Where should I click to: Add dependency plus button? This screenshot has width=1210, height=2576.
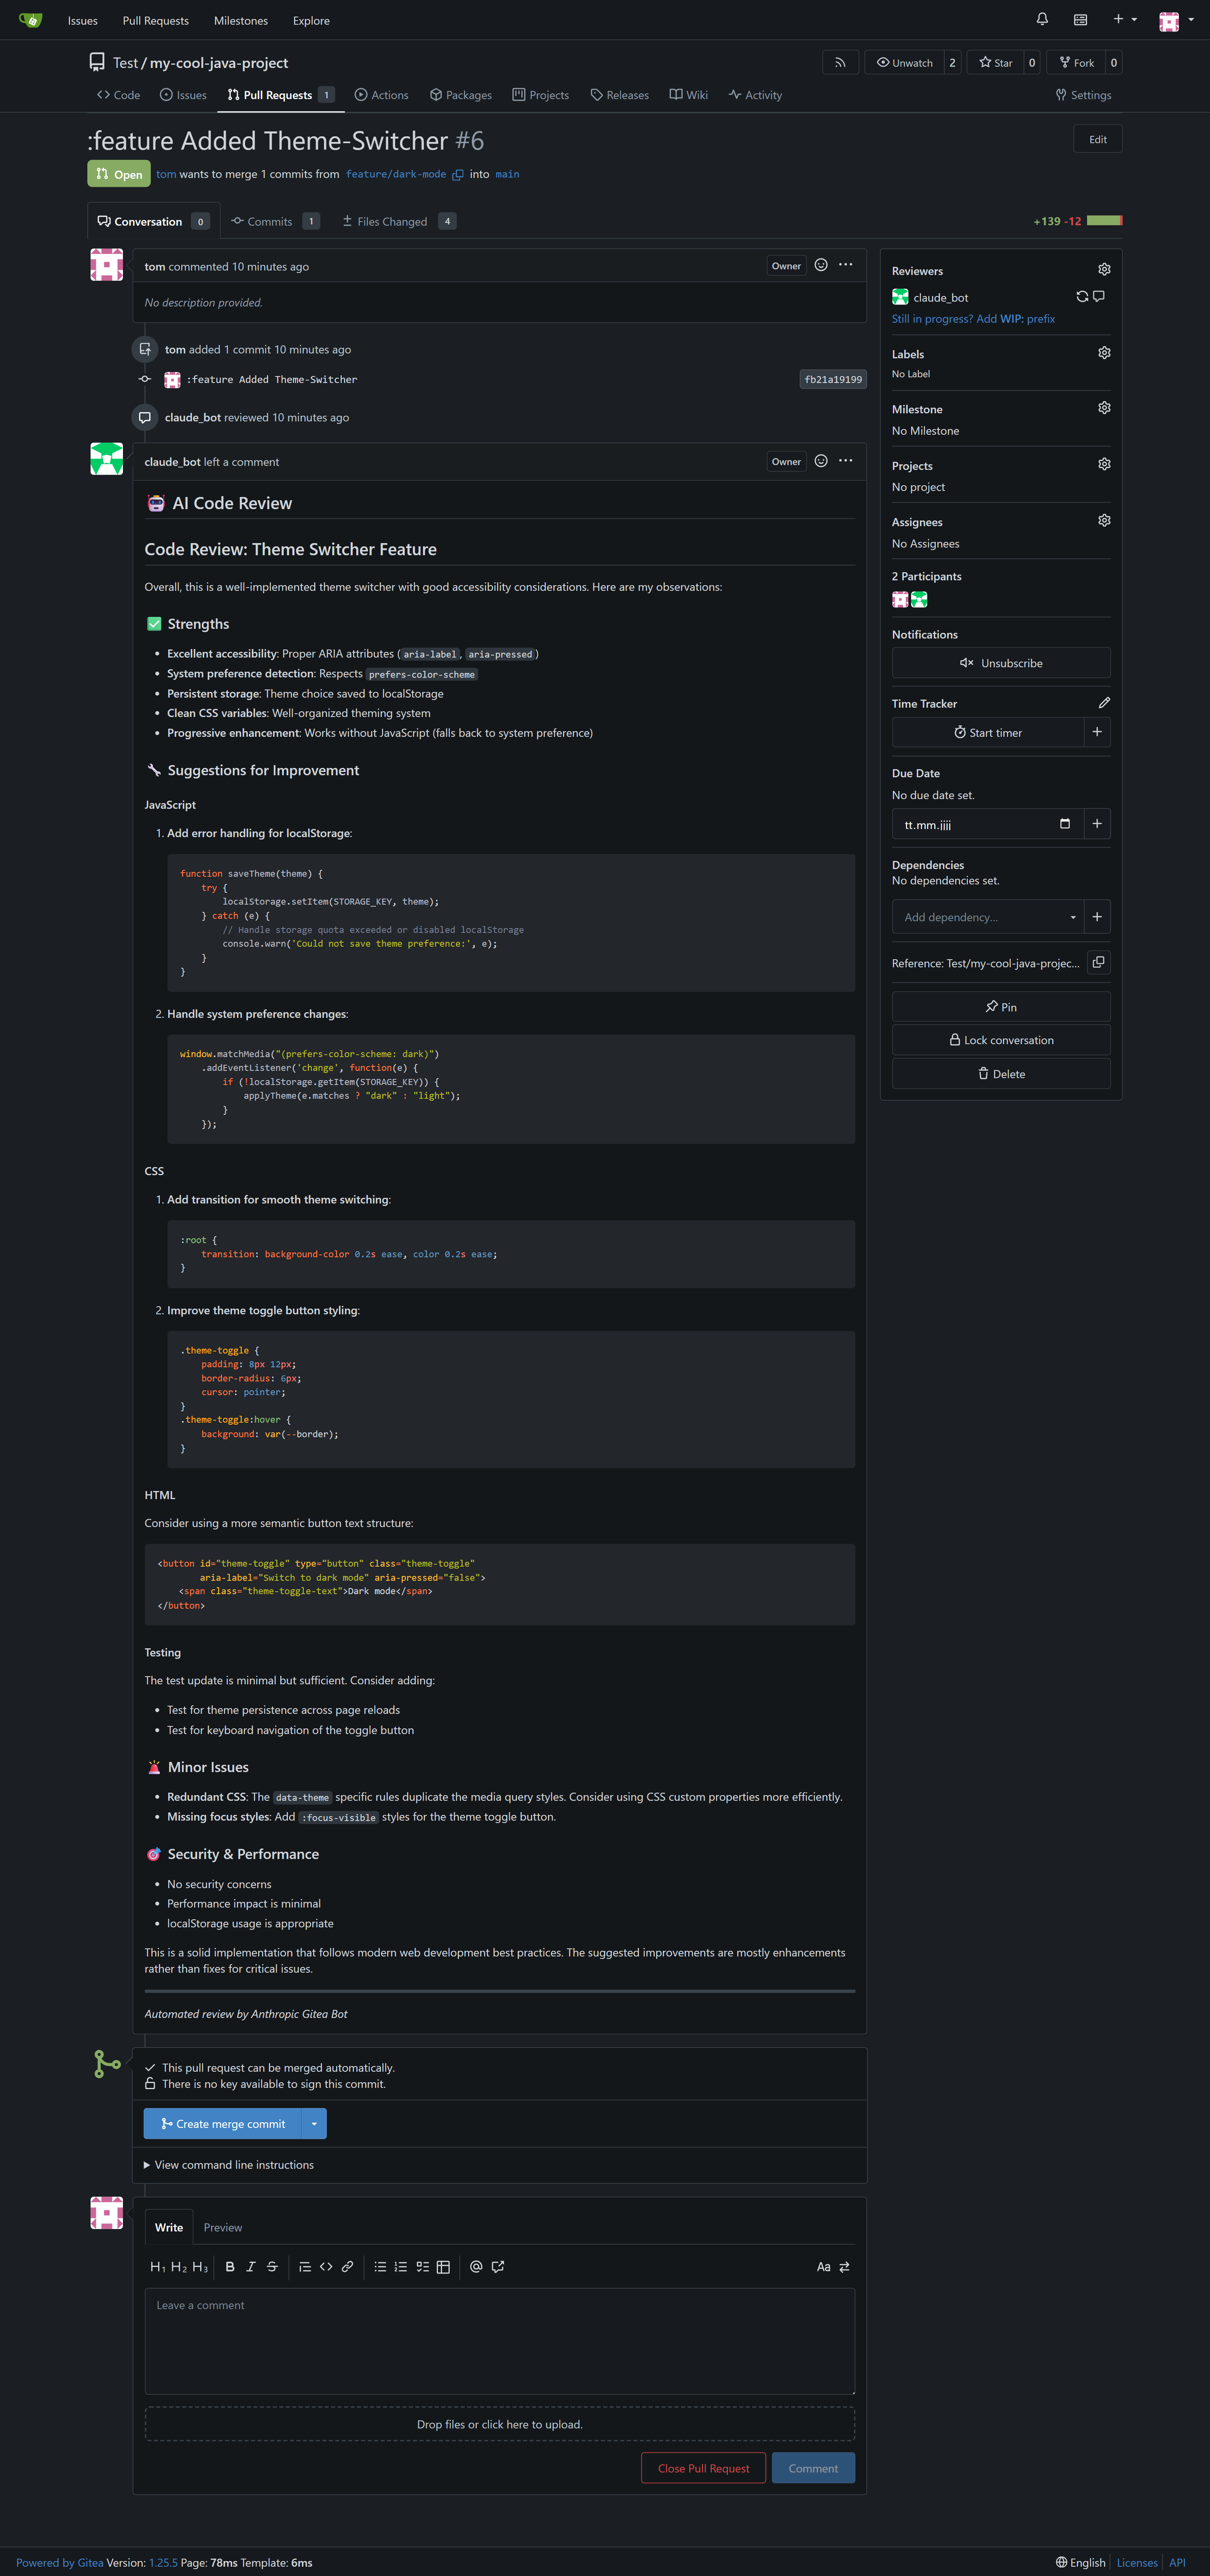[x=1097, y=917]
